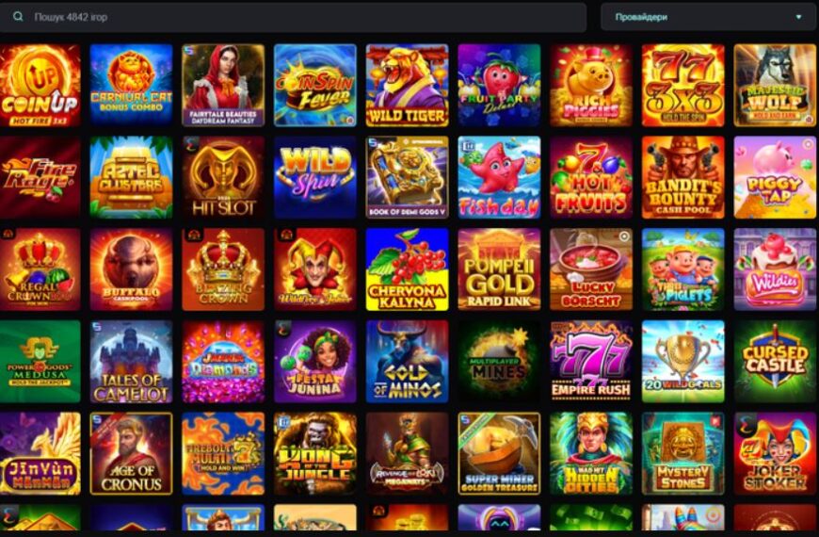The width and height of the screenshot is (819, 537).
Task: Select the Joker Stoker slot tile
Action: 775,453
